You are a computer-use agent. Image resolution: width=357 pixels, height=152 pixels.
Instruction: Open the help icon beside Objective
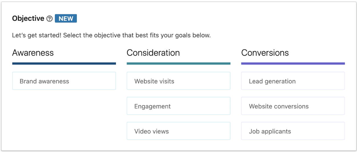click(x=50, y=19)
